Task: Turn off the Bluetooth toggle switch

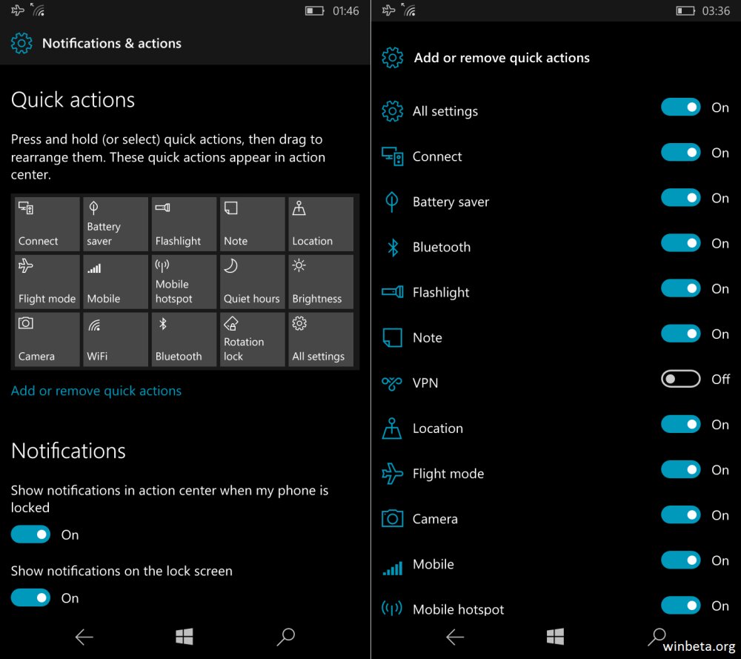Action: tap(680, 243)
